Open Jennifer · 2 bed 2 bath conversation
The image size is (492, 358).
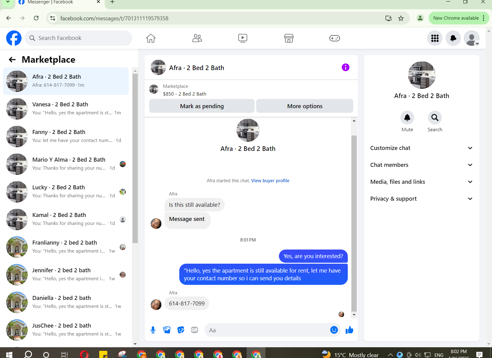(x=66, y=275)
